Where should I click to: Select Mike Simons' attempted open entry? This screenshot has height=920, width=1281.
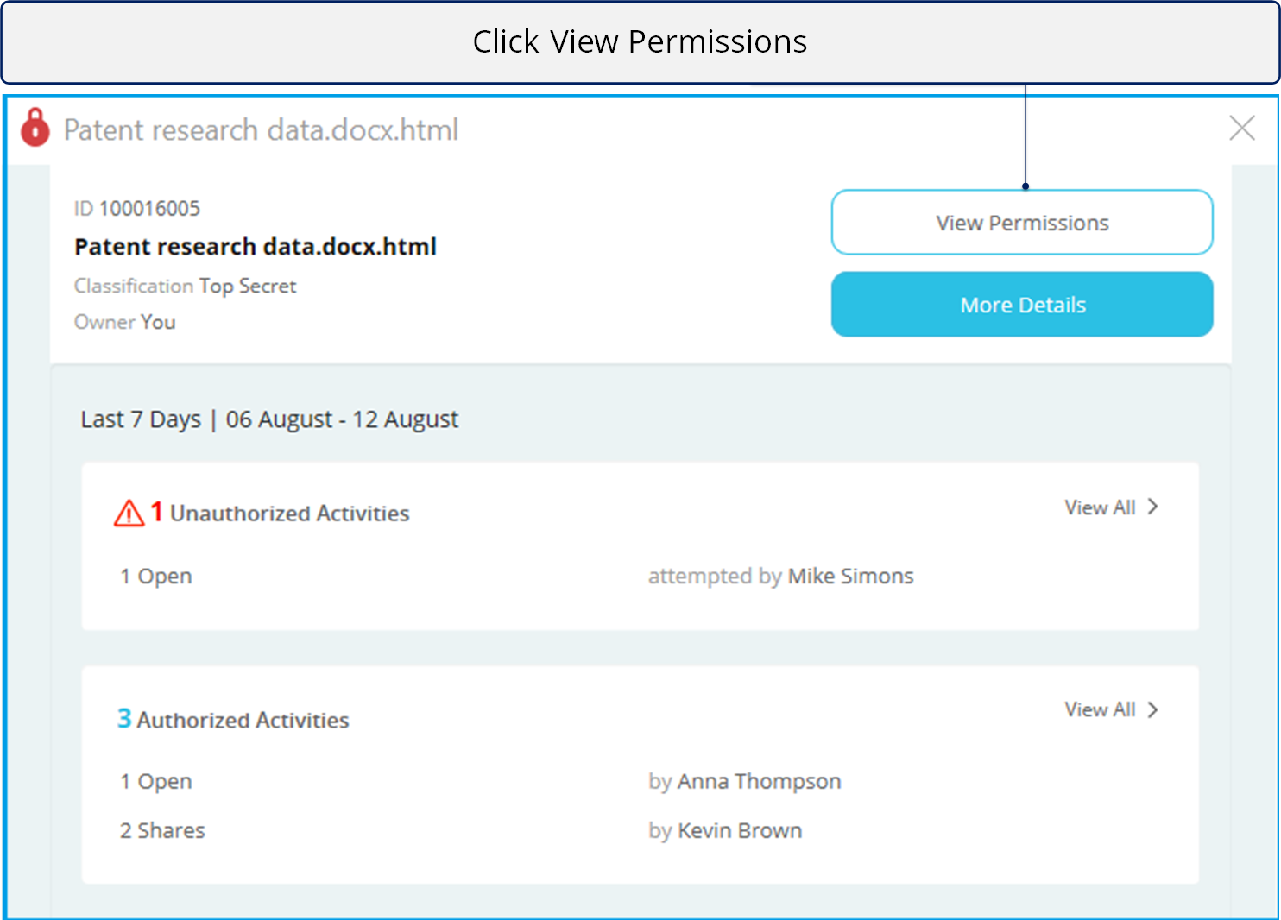(x=780, y=577)
